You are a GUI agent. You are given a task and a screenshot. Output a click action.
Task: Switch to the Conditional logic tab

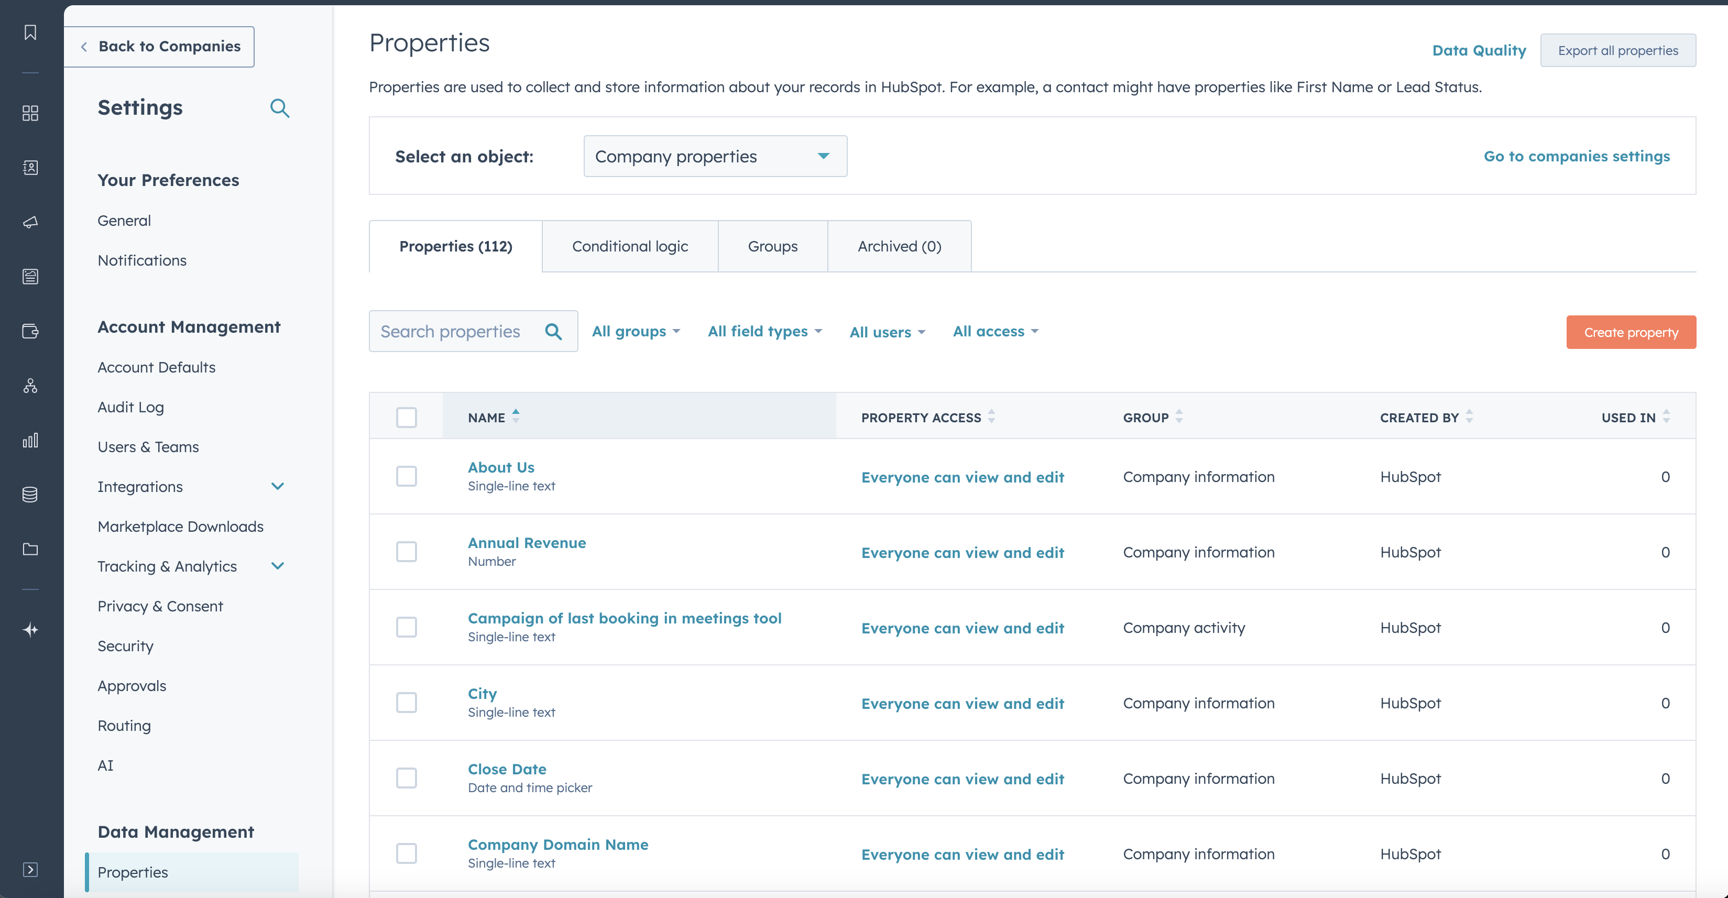[x=629, y=246]
